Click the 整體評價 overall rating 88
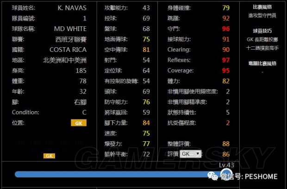The width and height of the screenshot is (287, 189). (226, 144)
